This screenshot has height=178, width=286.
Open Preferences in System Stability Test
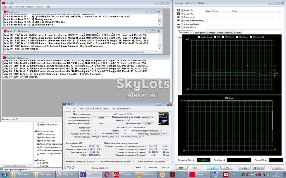[258, 168]
